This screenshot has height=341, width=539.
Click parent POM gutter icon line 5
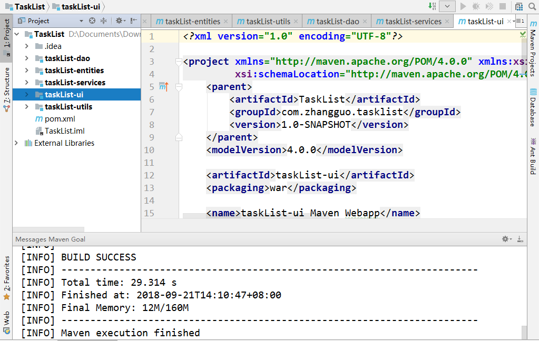[x=164, y=87]
